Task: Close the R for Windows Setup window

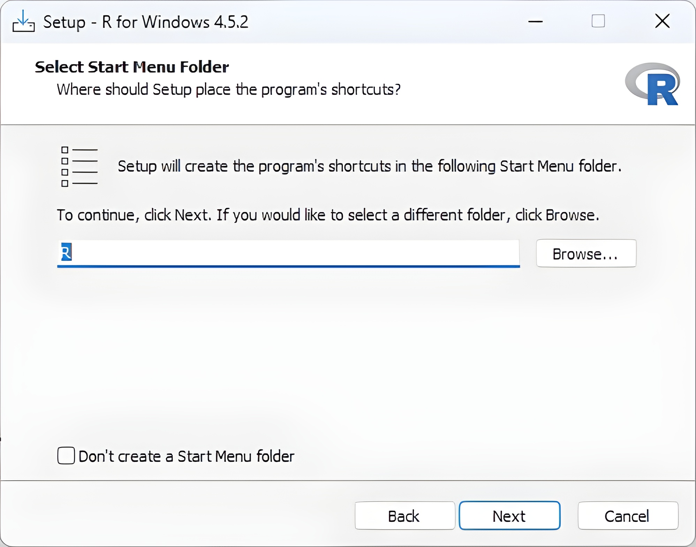Action: [x=662, y=21]
